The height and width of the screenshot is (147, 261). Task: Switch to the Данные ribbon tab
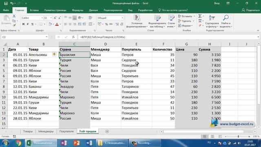(x=93, y=10)
